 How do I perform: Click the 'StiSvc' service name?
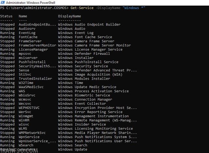(x=25, y=74)
